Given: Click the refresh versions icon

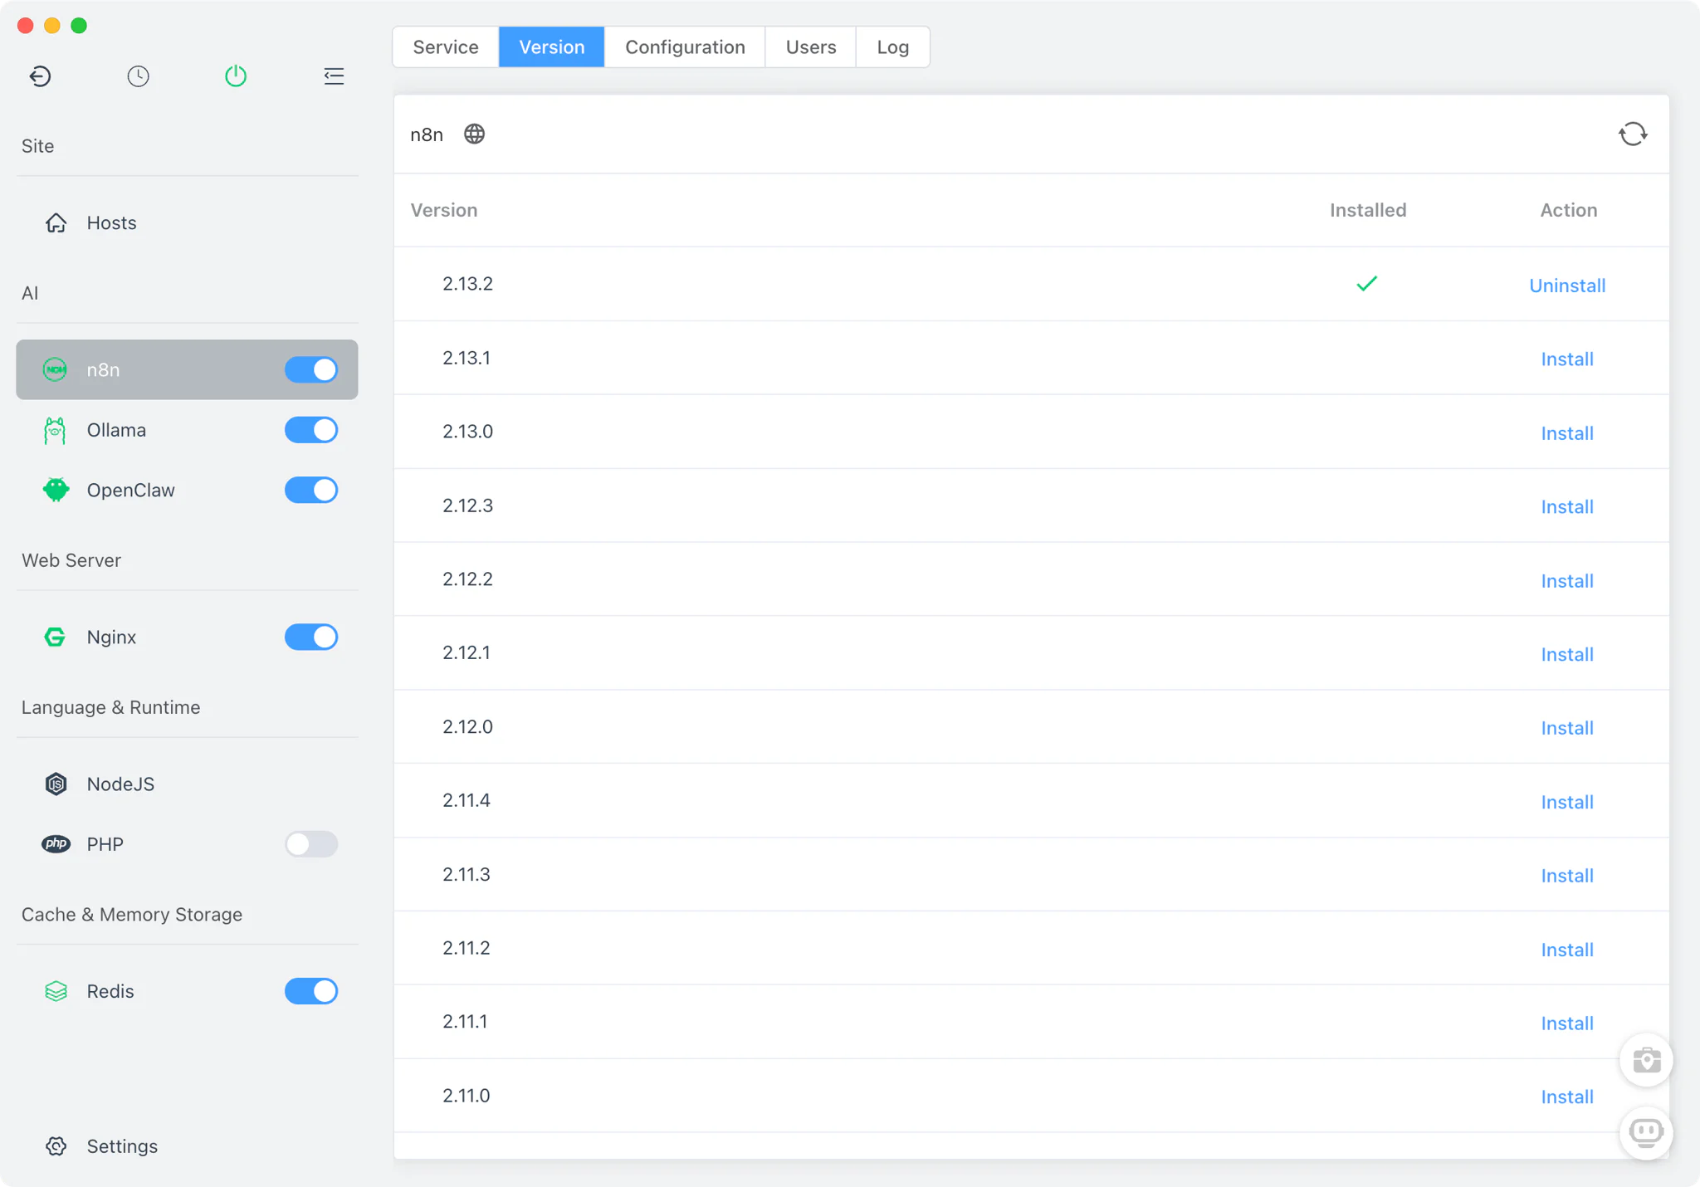Looking at the screenshot, I should pos(1632,134).
